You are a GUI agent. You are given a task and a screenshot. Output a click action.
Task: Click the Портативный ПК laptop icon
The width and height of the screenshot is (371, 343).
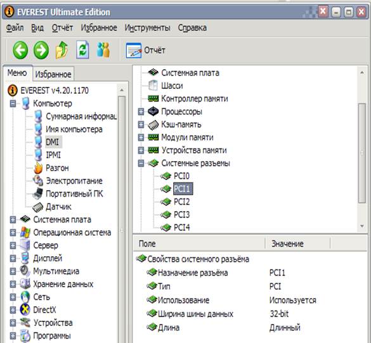(38, 194)
